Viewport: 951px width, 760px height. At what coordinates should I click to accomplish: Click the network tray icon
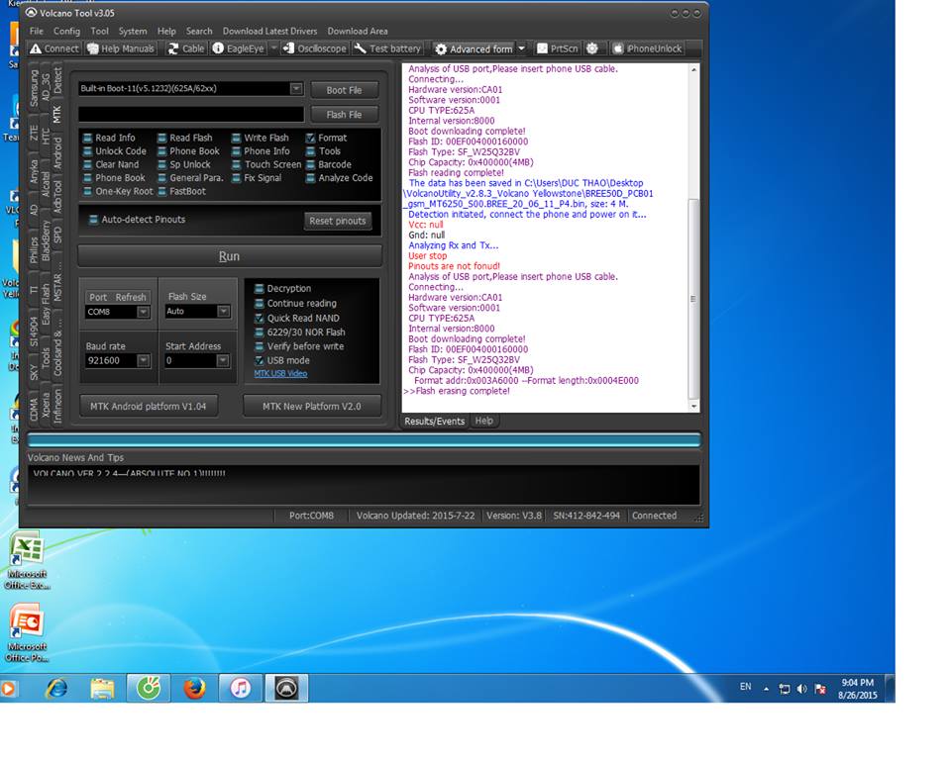pos(785,689)
